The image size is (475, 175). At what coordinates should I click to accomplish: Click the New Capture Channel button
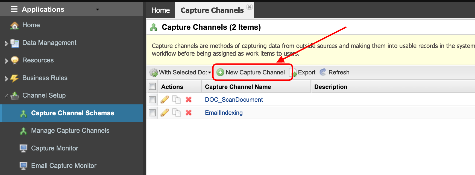coord(251,73)
